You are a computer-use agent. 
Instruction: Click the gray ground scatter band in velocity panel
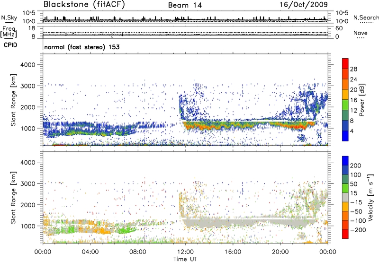coord(249,222)
